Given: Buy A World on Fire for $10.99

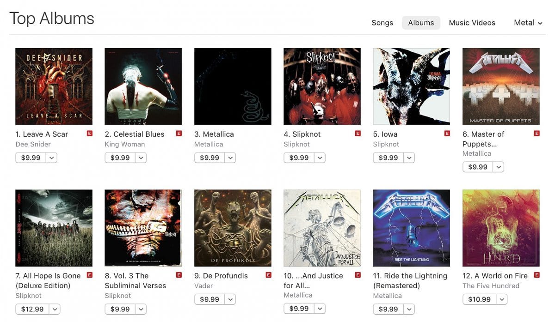Looking at the screenshot, I should [479, 299].
